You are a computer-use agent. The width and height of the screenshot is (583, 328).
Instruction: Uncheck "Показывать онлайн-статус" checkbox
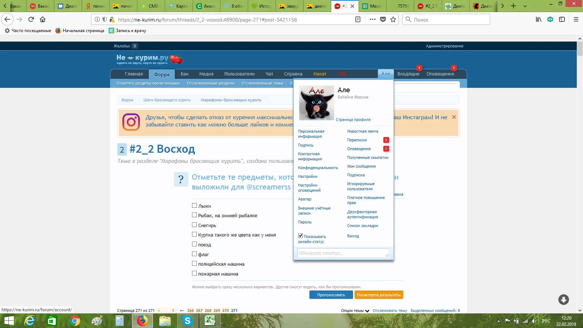click(x=301, y=236)
